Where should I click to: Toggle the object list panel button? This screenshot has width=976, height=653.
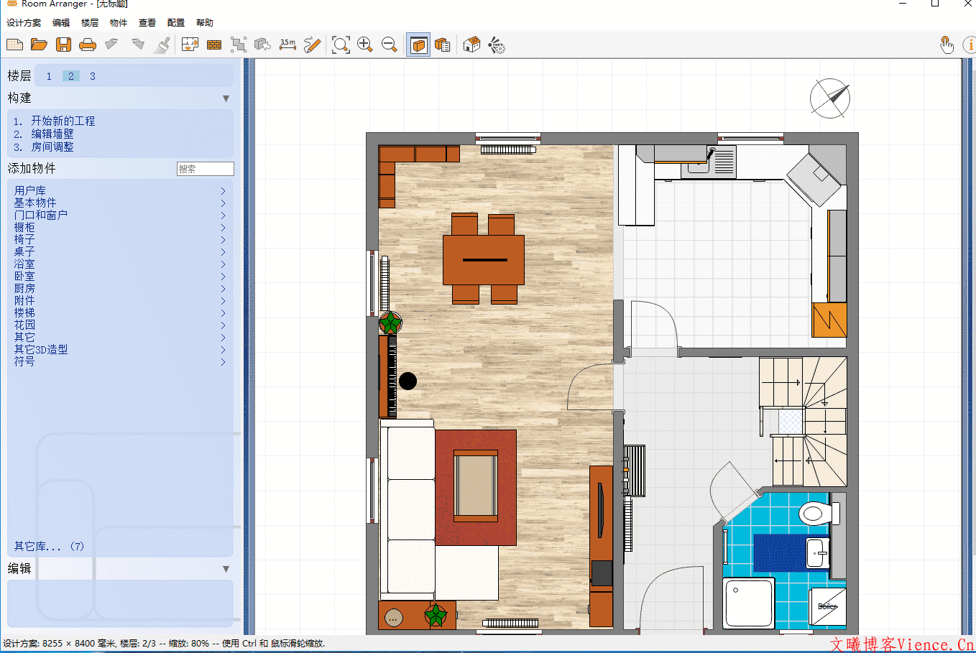(x=443, y=45)
